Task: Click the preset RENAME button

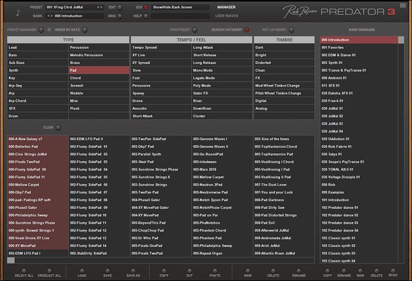Action: coord(299,271)
